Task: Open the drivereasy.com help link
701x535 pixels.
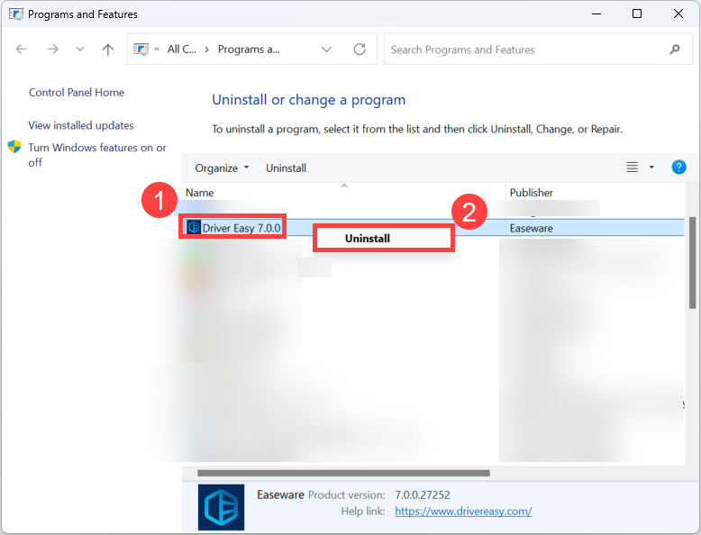Action: tap(463, 511)
